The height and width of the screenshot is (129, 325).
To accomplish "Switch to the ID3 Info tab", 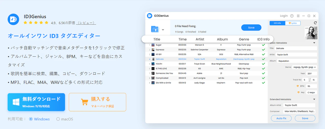I will (x=277, y=23).
